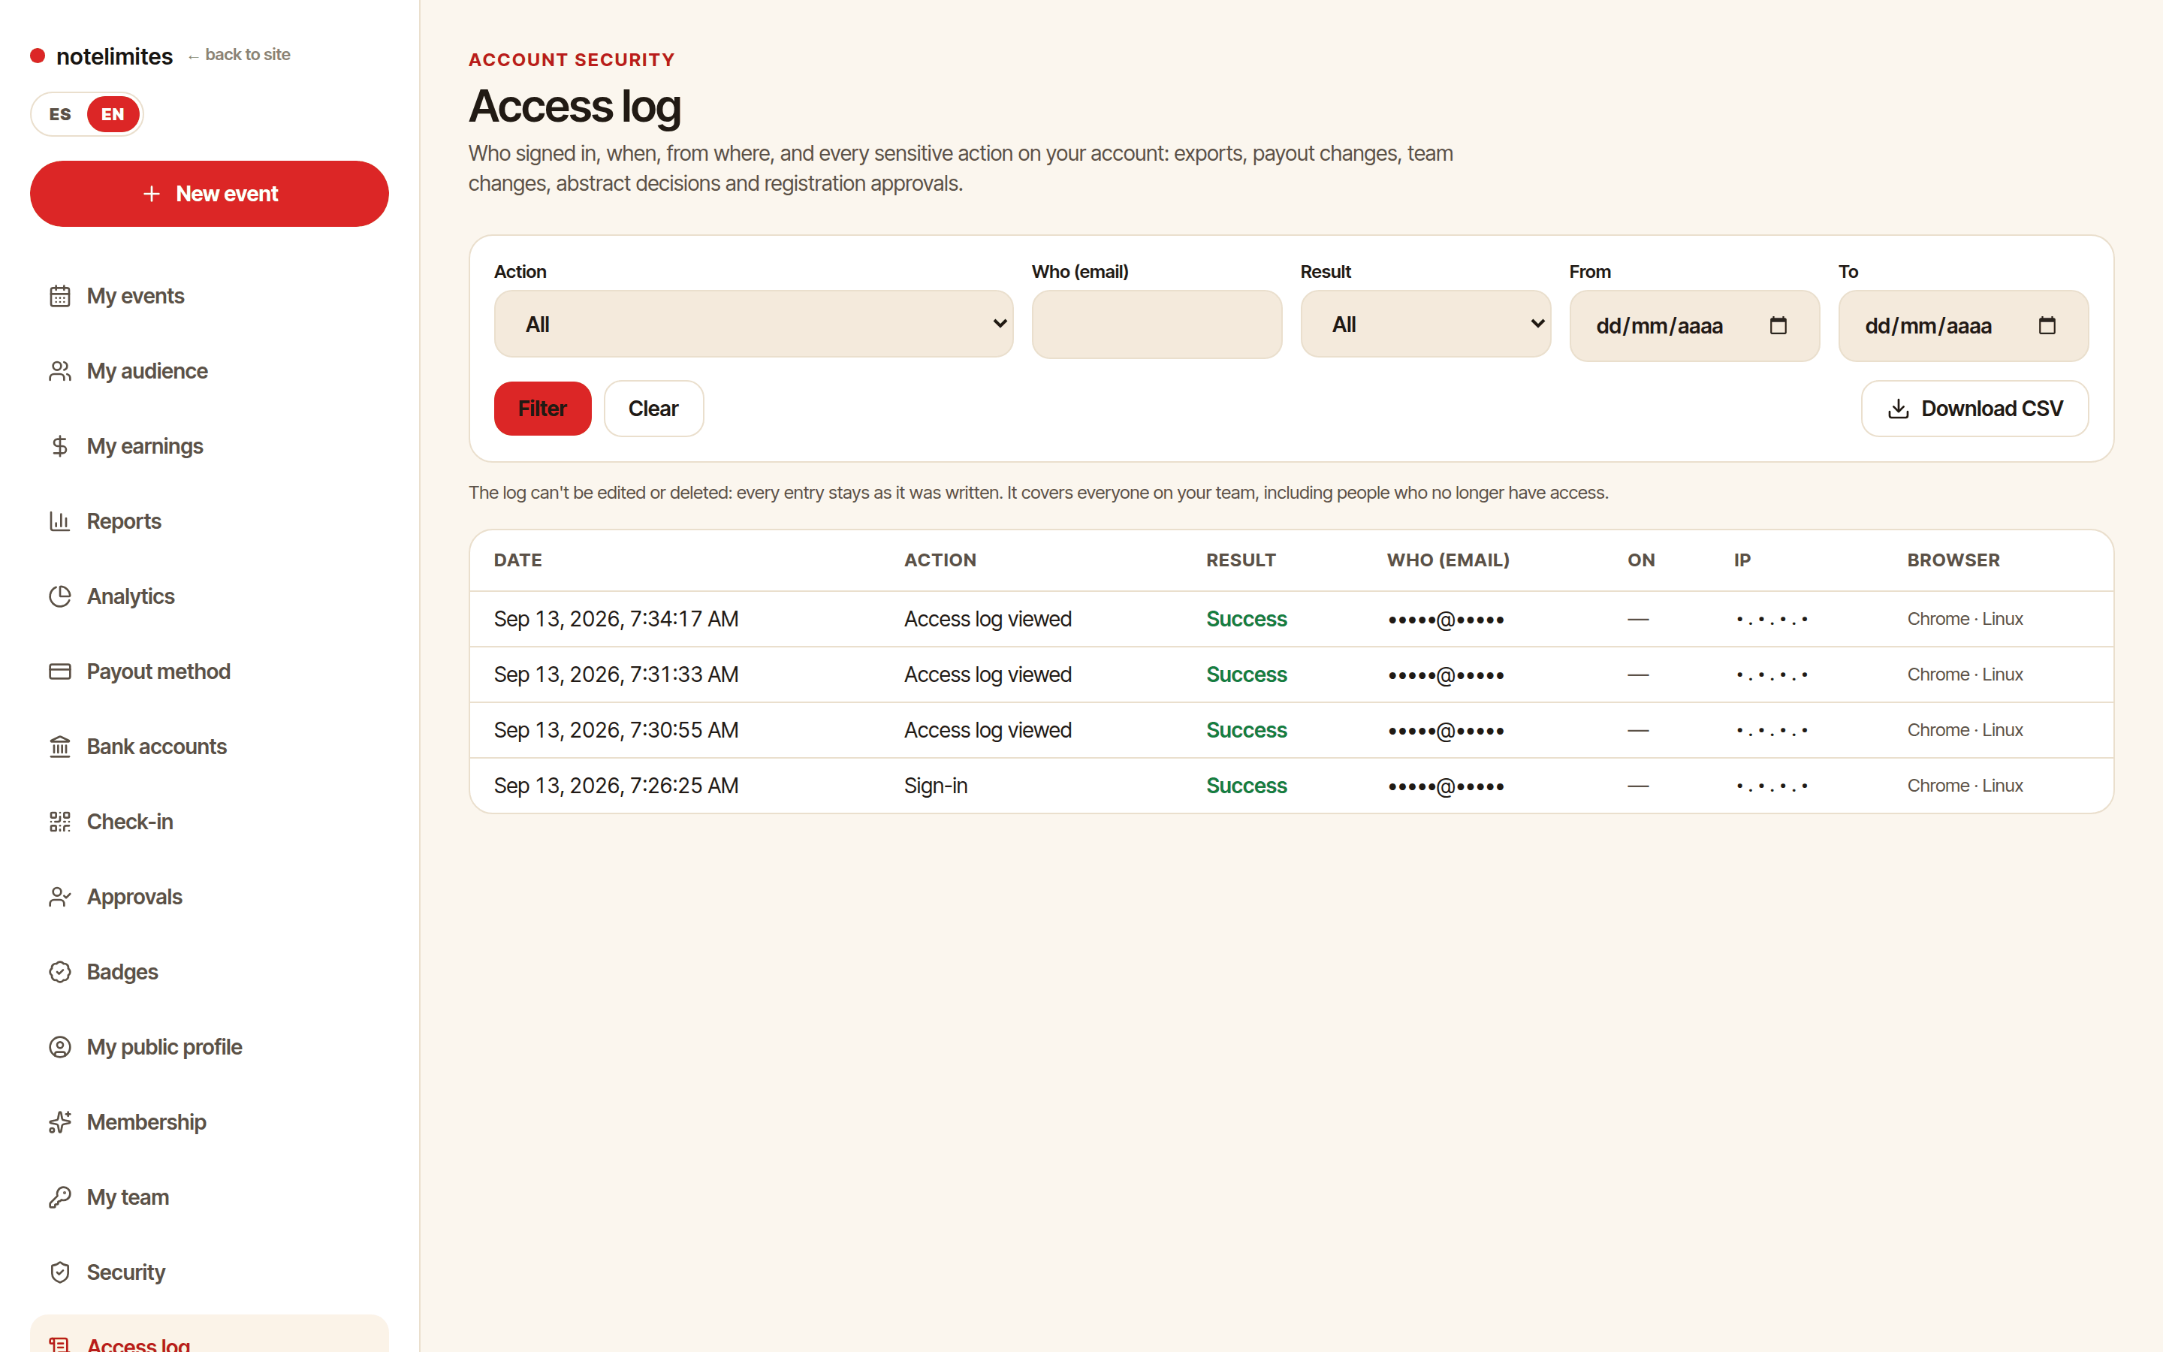Click the QR code icon beside Check-in

pos(60,822)
